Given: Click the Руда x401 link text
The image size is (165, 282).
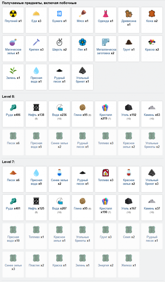Looking at the screenshot, I should (13, 208).
